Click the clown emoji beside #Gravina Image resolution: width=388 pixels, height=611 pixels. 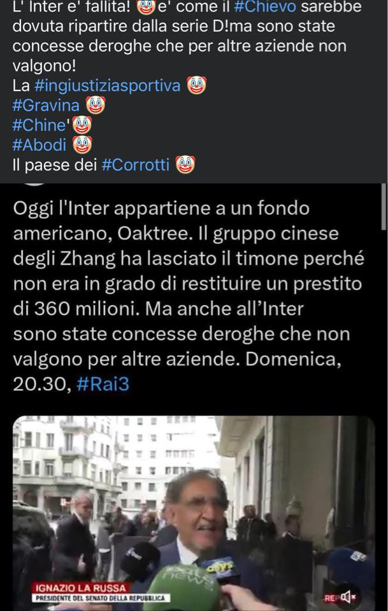point(96,105)
